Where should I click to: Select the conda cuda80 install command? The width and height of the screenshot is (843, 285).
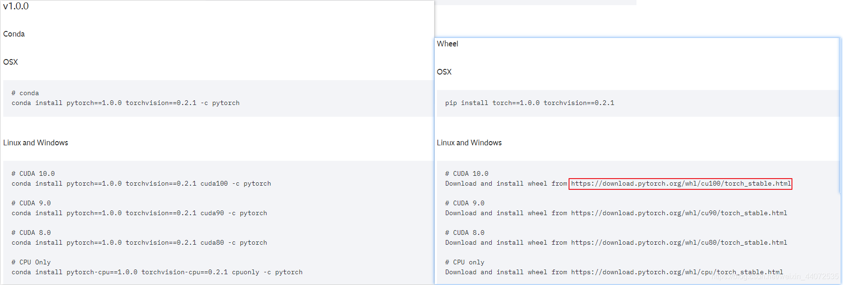pos(139,243)
